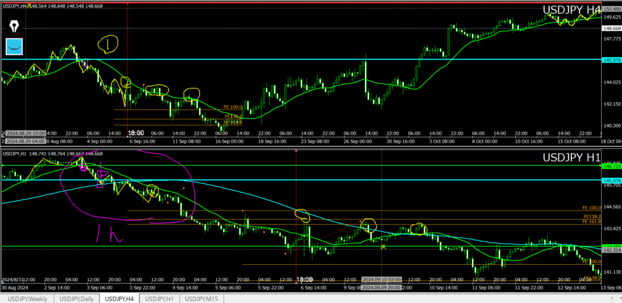Click the 2024.09.10 02:00 crosshair date label
This screenshot has width=622, height=303.
coord(381,280)
